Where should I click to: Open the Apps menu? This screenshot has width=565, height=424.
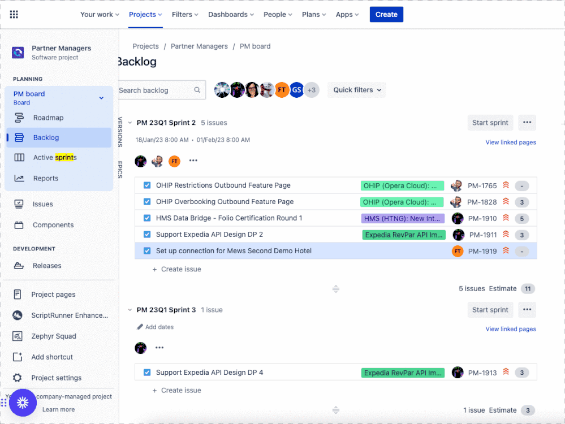(x=347, y=14)
